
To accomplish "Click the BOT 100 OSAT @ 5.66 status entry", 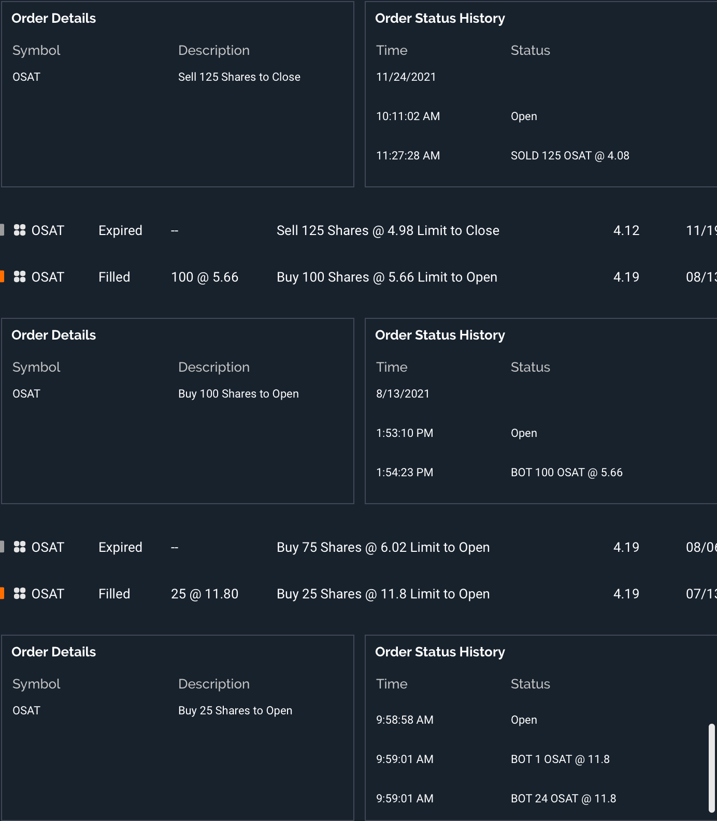I will [566, 473].
